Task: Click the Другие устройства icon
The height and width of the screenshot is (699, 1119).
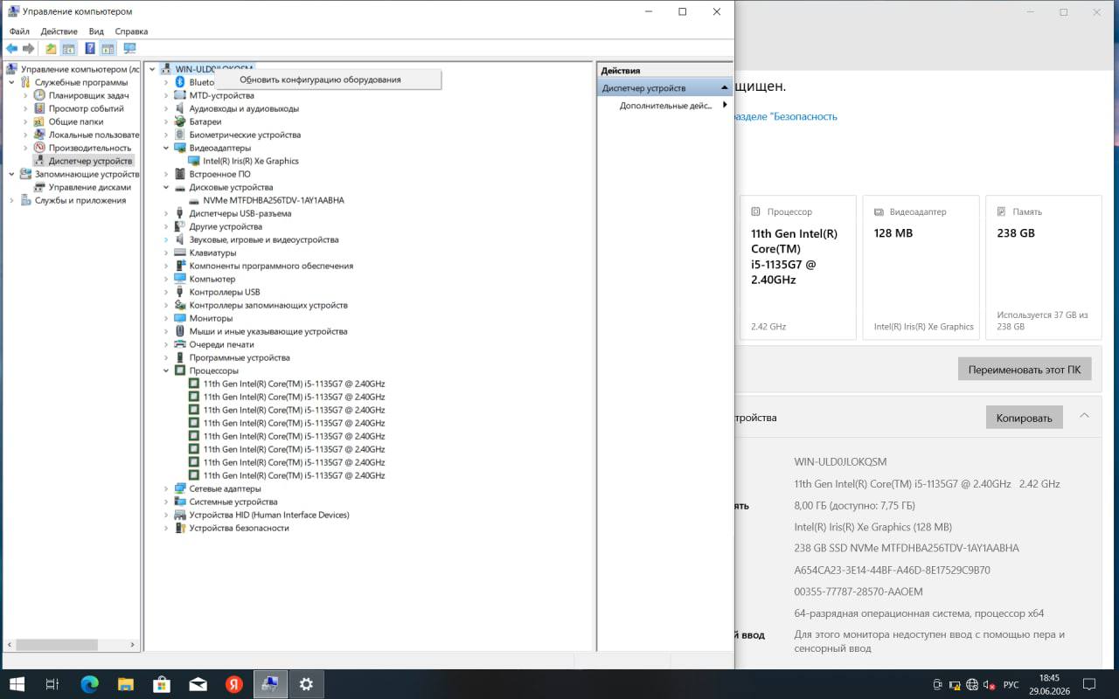Action: (180, 226)
